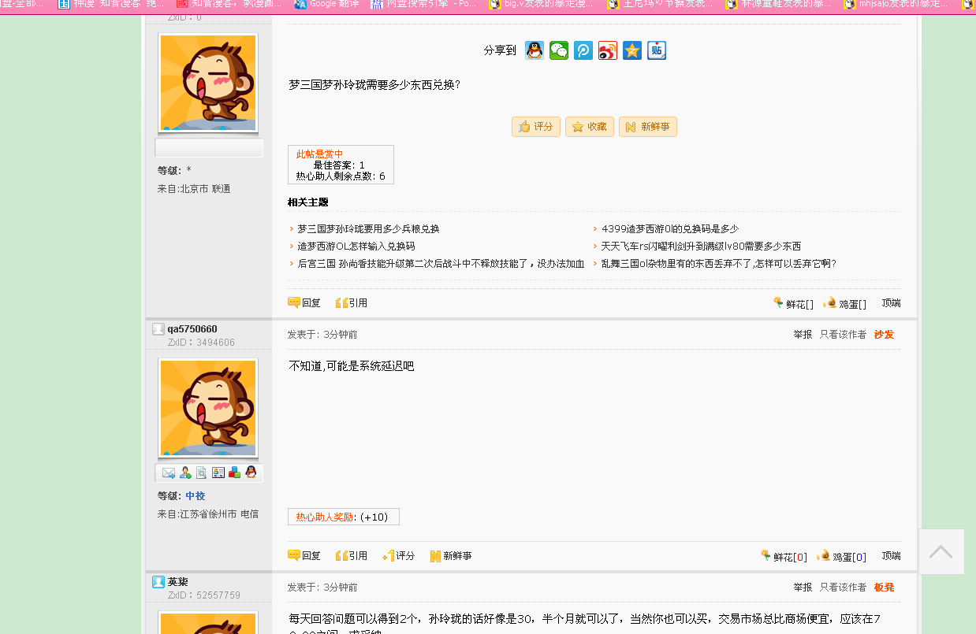The height and width of the screenshot is (634, 976).
Task: Report qa5750660's reply via 举报
Action: click(803, 335)
